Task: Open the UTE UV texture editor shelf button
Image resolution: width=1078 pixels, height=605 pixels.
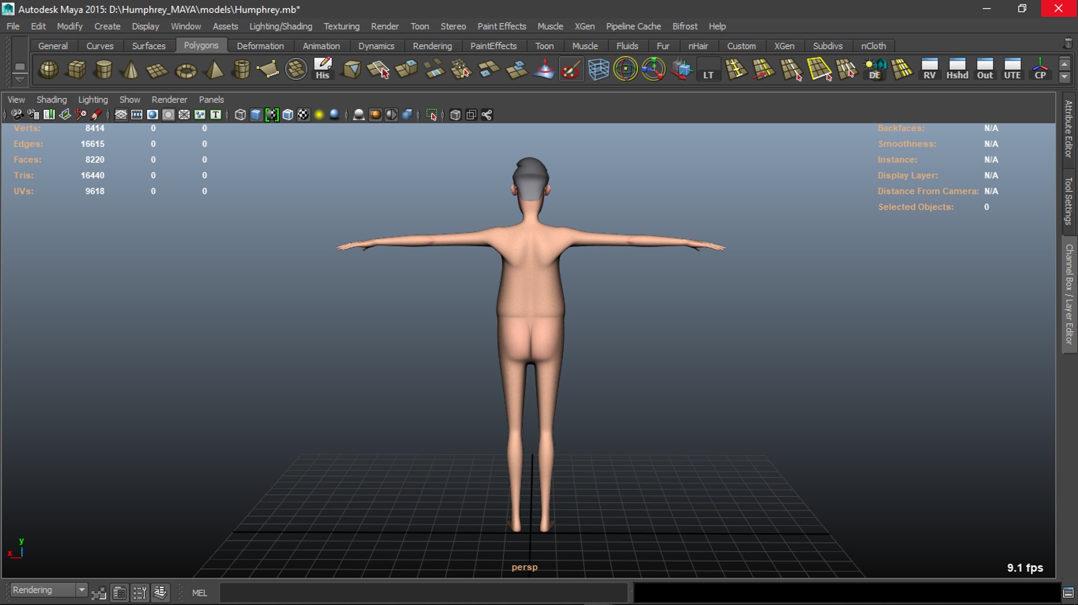Action: pos(1012,70)
